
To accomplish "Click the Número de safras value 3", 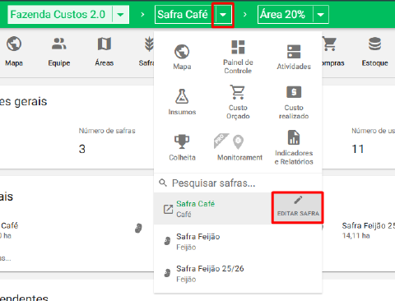I will [x=82, y=149].
